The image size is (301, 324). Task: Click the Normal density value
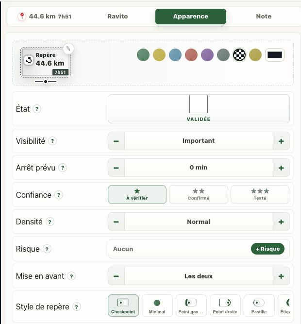pyautogui.click(x=199, y=222)
